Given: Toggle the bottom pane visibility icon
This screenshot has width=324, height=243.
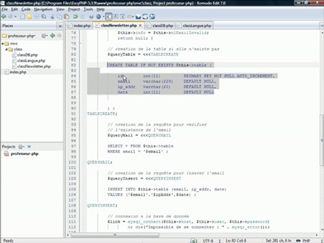Looking at the screenshot, I should 116,17.
